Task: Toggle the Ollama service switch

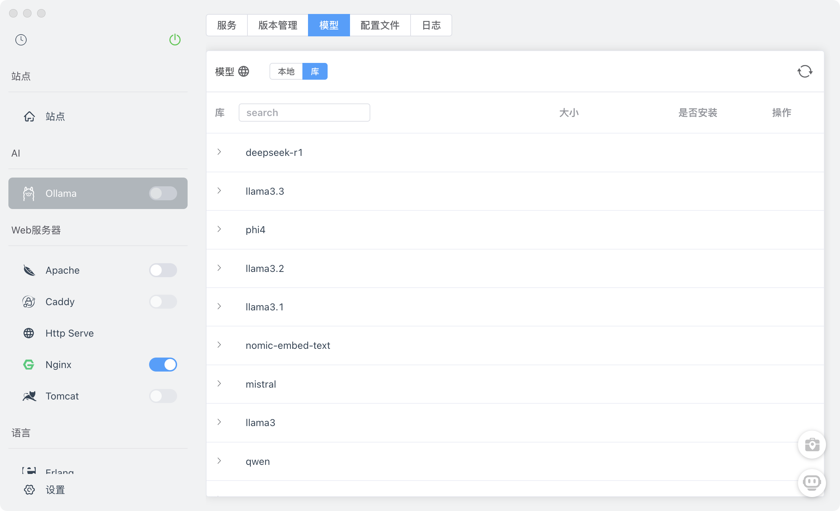Action: tap(163, 193)
